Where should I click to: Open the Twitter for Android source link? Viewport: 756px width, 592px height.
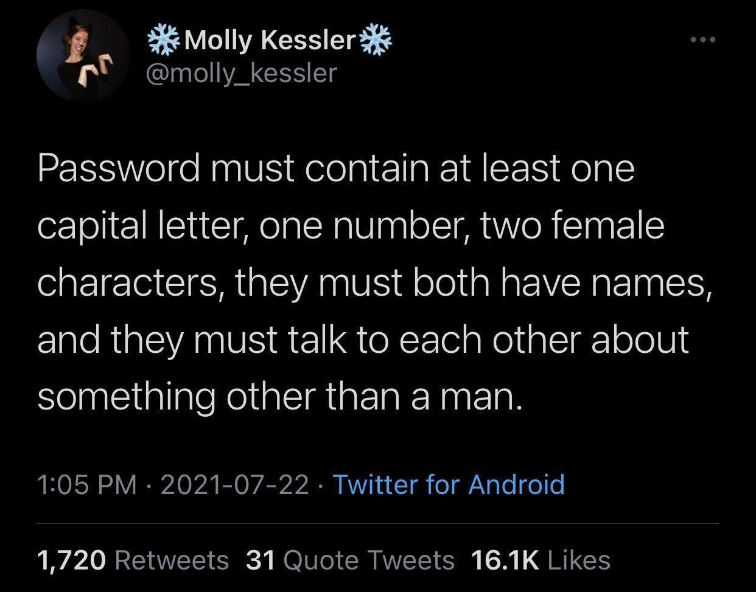coord(447,485)
